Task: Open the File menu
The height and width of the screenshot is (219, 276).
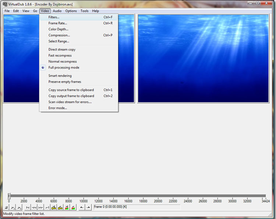Action: coord(7,11)
